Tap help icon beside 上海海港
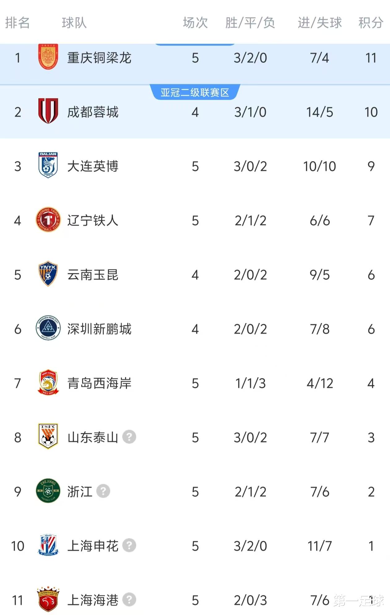This screenshot has width=390, height=615. point(129,600)
